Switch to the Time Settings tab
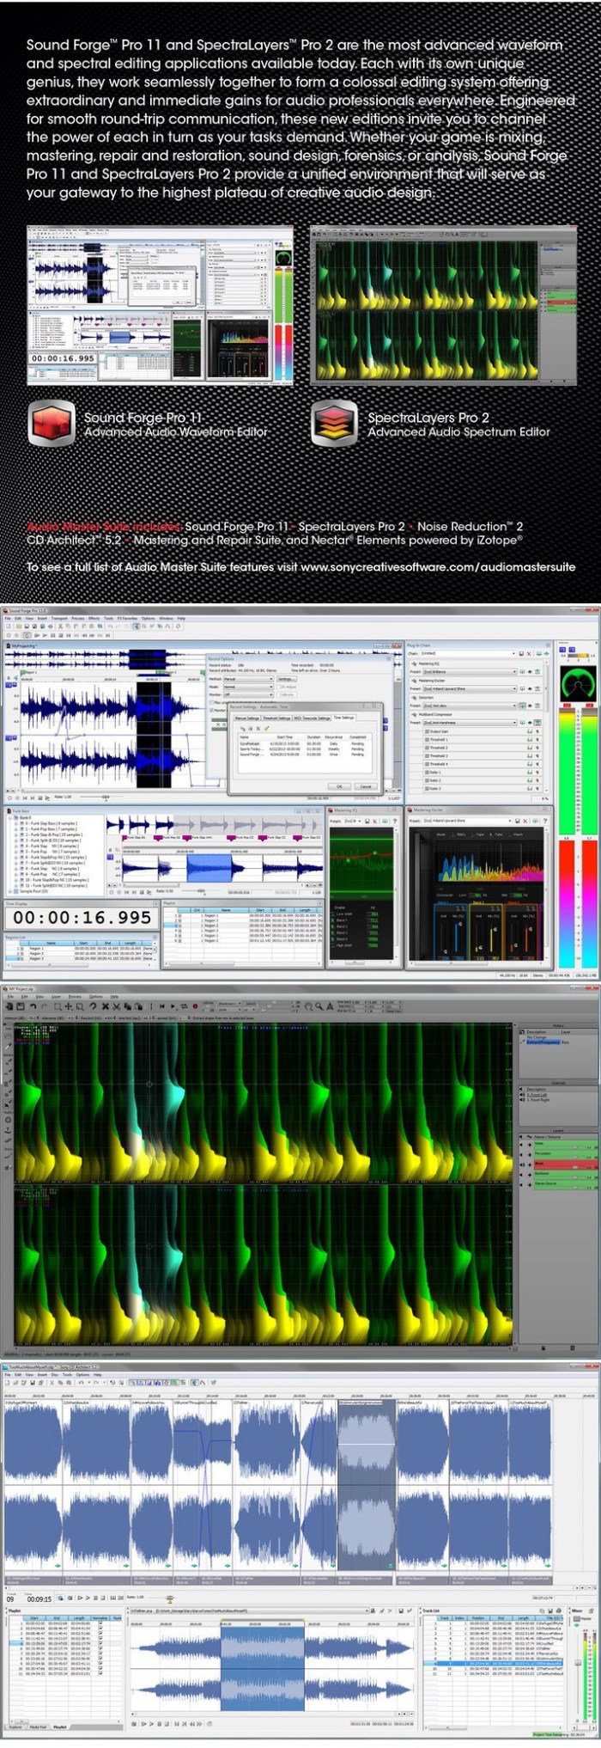This screenshot has height=1748, width=601. pyautogui.click(x=343, y=718)
